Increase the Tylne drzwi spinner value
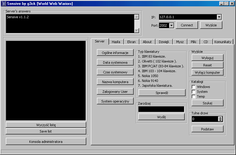This screenshot has width=236, height=155. (220, 118)
